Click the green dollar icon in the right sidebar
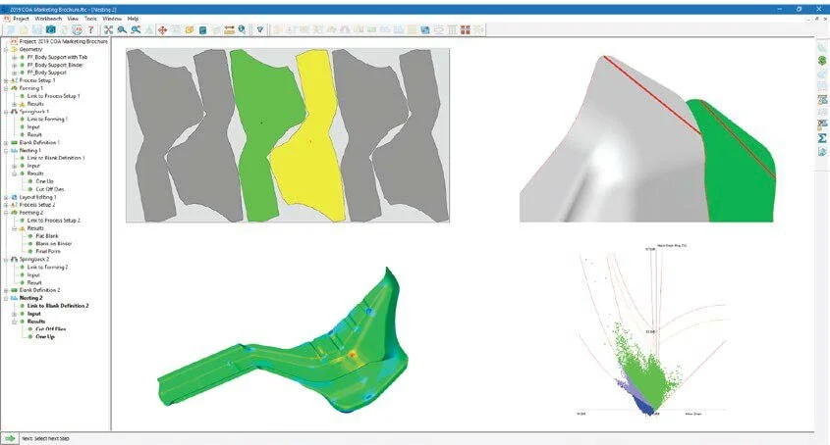Viewport: 830px width, 445px height. point(822,60)
